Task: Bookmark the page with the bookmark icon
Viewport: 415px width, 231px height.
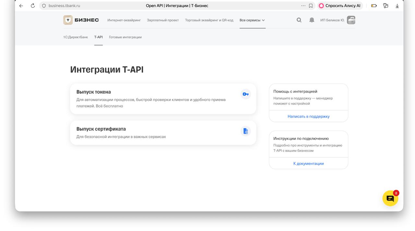Action: pos(311,6)
